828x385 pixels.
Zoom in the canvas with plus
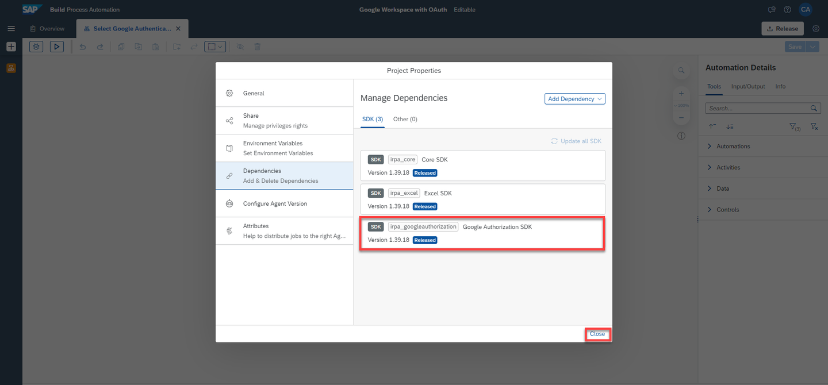pos(681,93)
